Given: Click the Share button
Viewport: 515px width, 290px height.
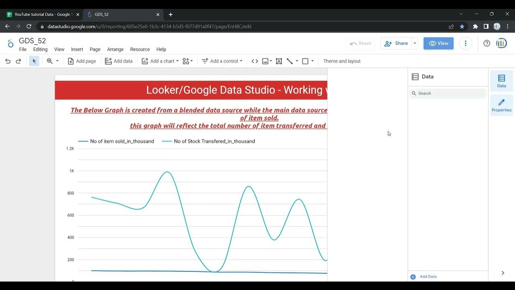Looking at the screenshot, I should (396, 43).
